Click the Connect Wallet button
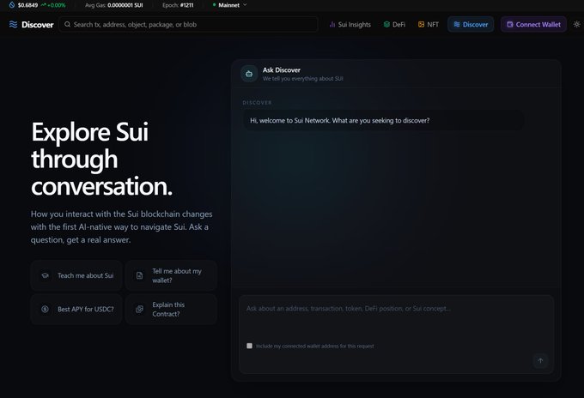584x398 pixels. 533,25
